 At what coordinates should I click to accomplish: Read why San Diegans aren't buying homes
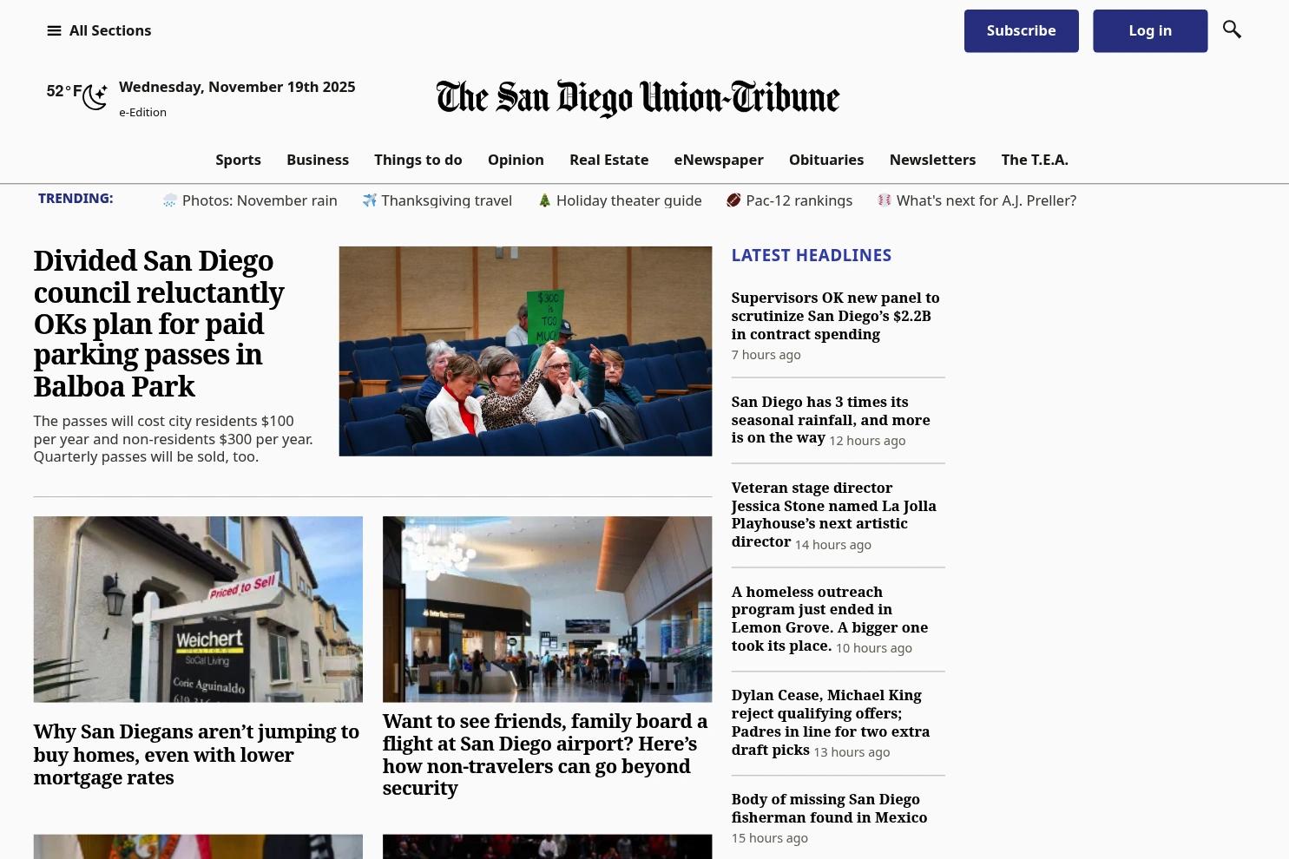196,755
